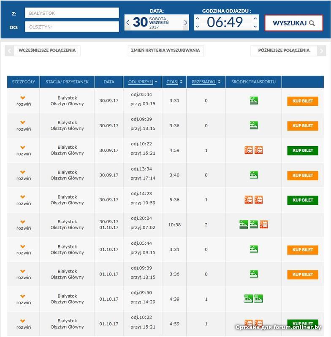Sort results by PRZESIADKI column
331x337 pixels.
click(206, 82)
